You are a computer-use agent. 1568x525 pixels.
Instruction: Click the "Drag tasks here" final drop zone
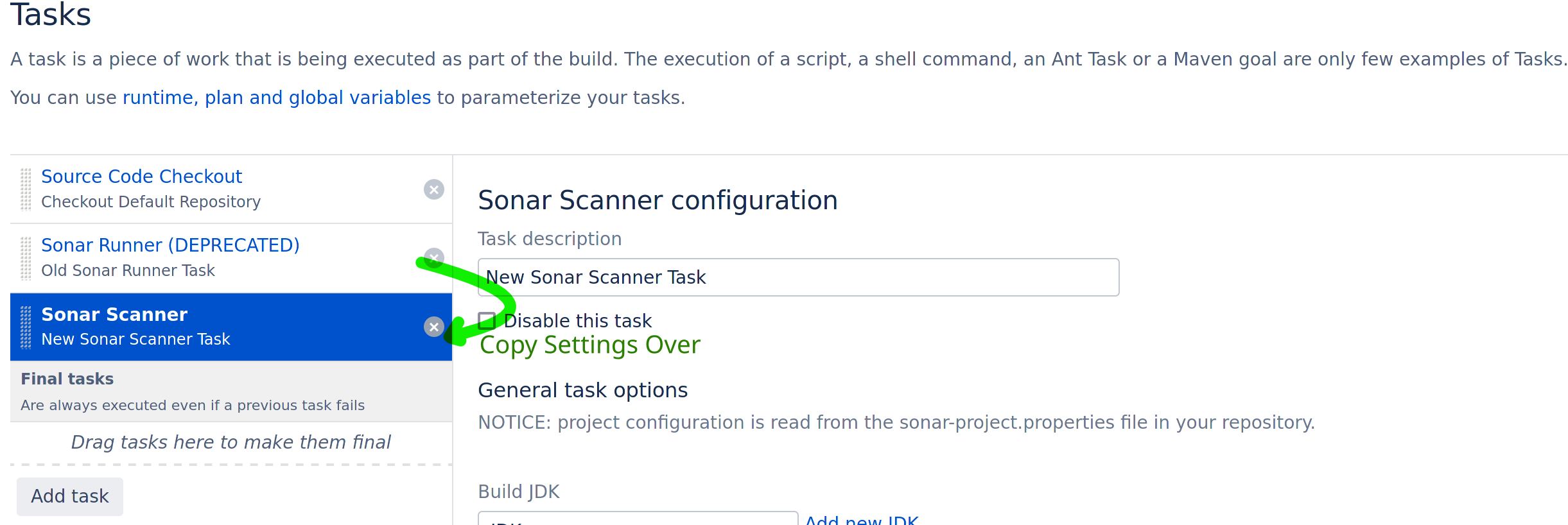coord(231,442)
